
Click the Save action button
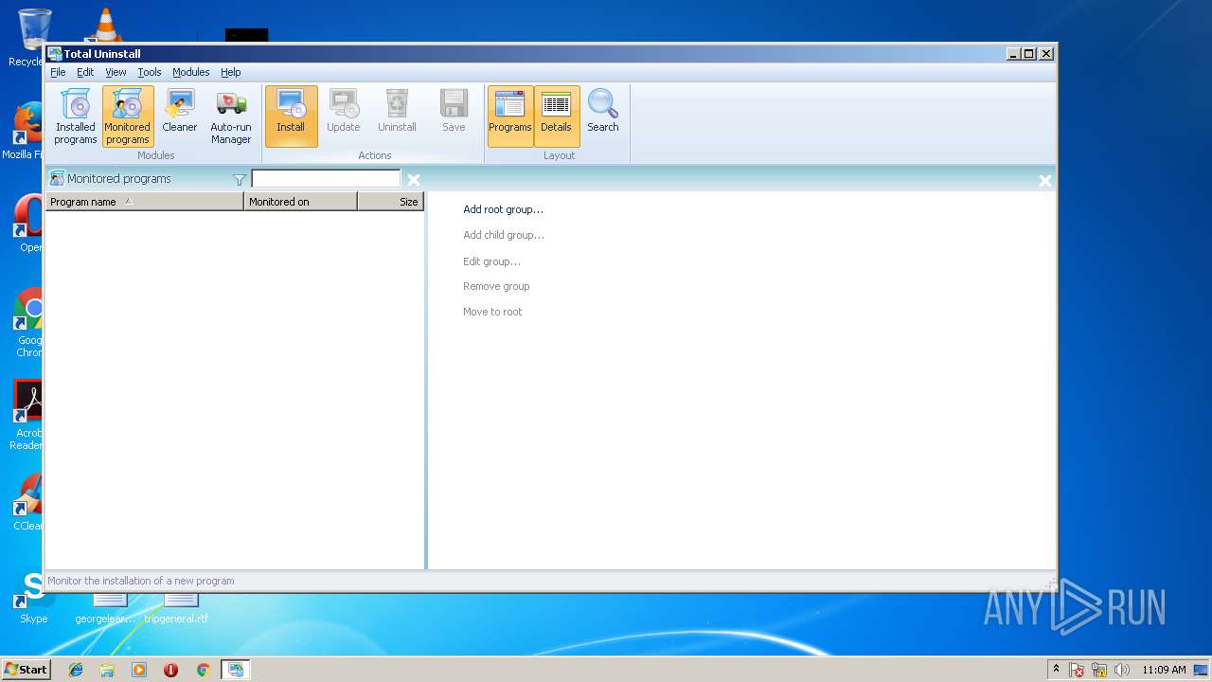click(x=454, y=117)
